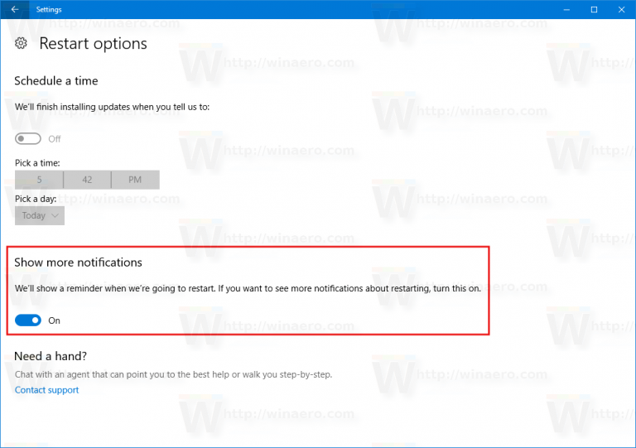Select the minutes field showing 42
Screen dimensions: 636x448
pyautogui.click(x=87, y=180)
